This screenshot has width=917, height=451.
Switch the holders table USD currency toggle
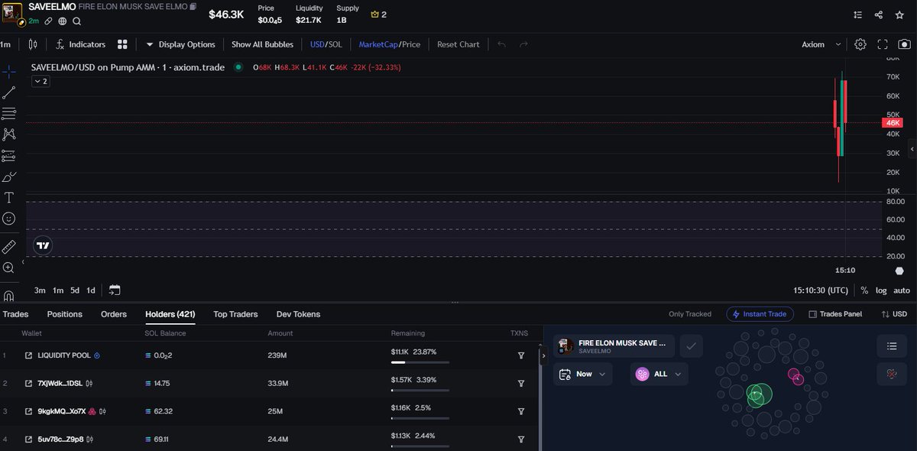[894, 314]
